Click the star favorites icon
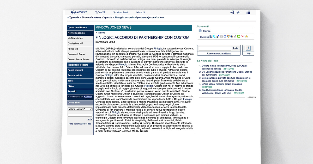Screen dimensions: 313x164 (246, 36)
